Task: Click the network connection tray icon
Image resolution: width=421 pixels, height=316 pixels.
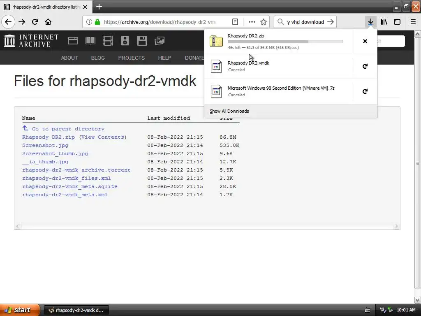Action: 390,310
